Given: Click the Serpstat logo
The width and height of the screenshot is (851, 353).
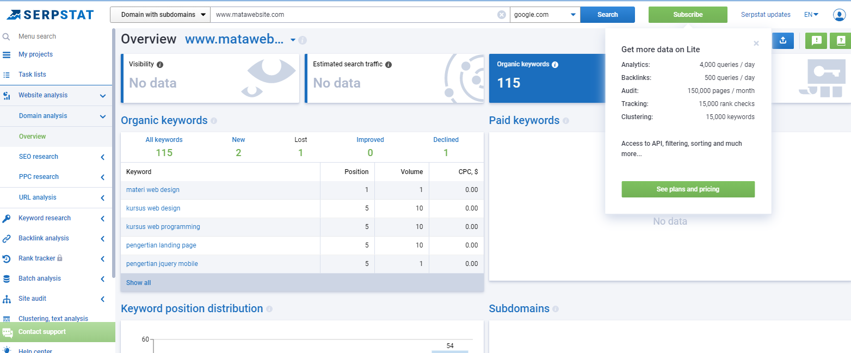Looking at the screenshot, I should click(50, 15).
